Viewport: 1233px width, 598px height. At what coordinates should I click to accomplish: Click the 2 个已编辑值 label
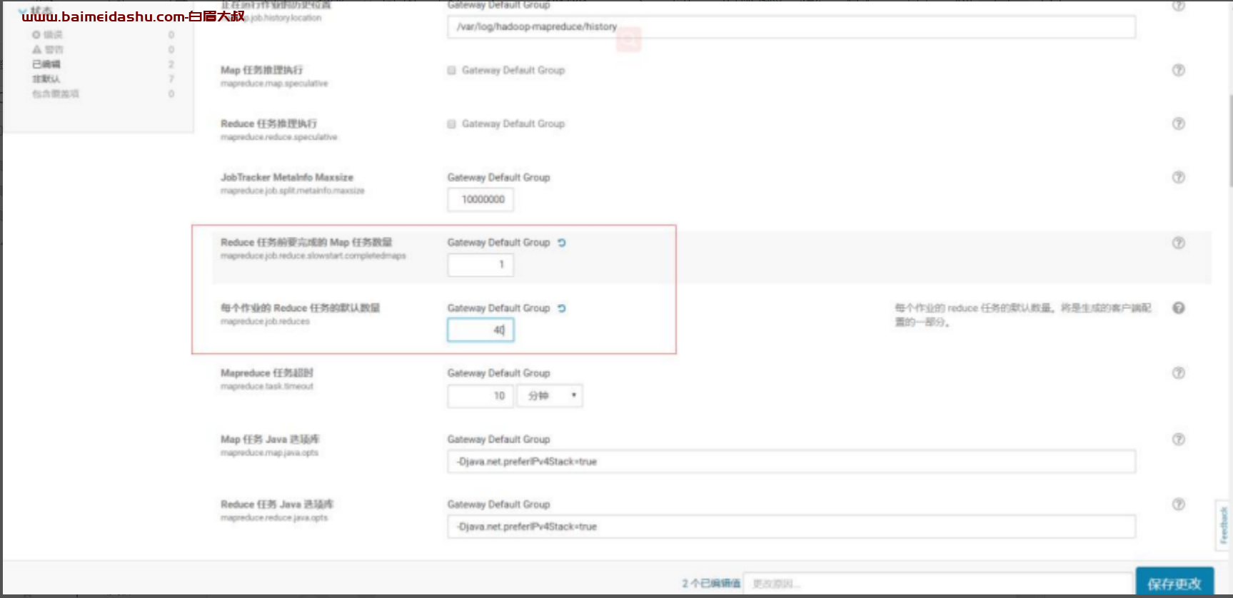(x=711, y=583)
